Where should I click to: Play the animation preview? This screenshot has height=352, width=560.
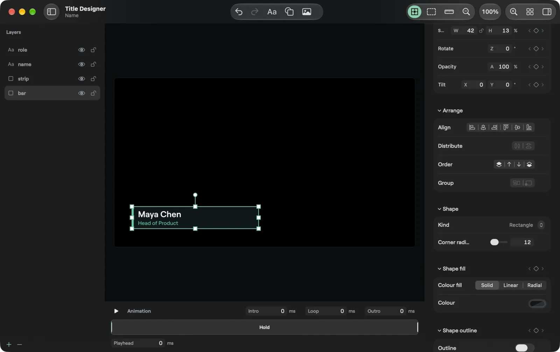(116, 311)
